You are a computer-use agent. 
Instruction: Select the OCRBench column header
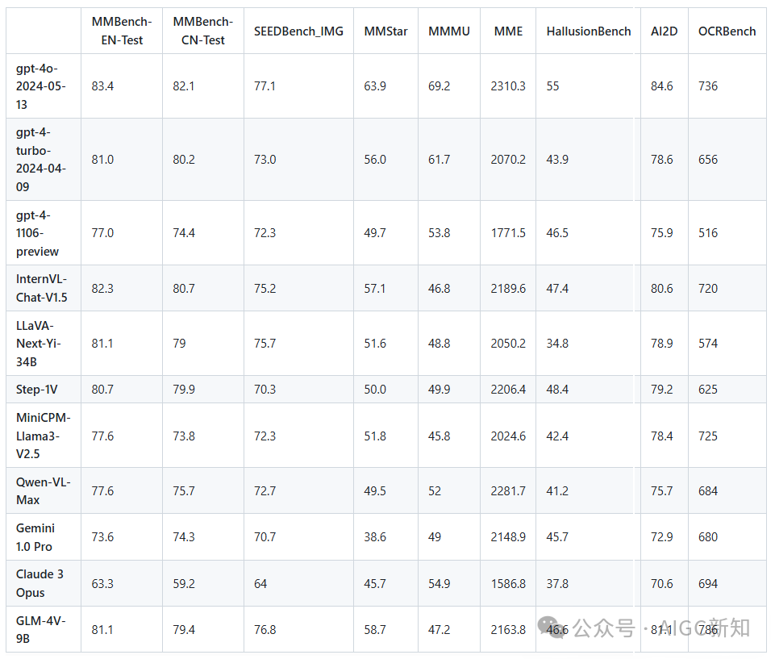(727, 31)
